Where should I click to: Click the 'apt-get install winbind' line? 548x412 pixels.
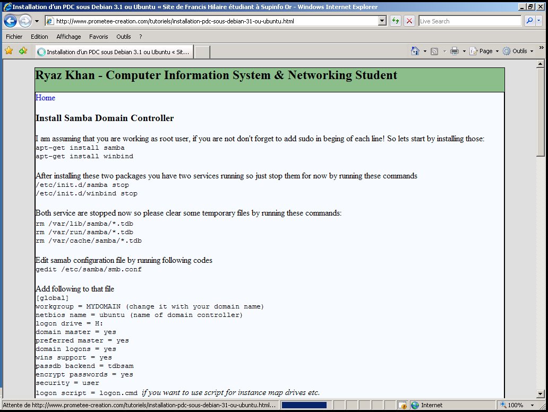84,156
